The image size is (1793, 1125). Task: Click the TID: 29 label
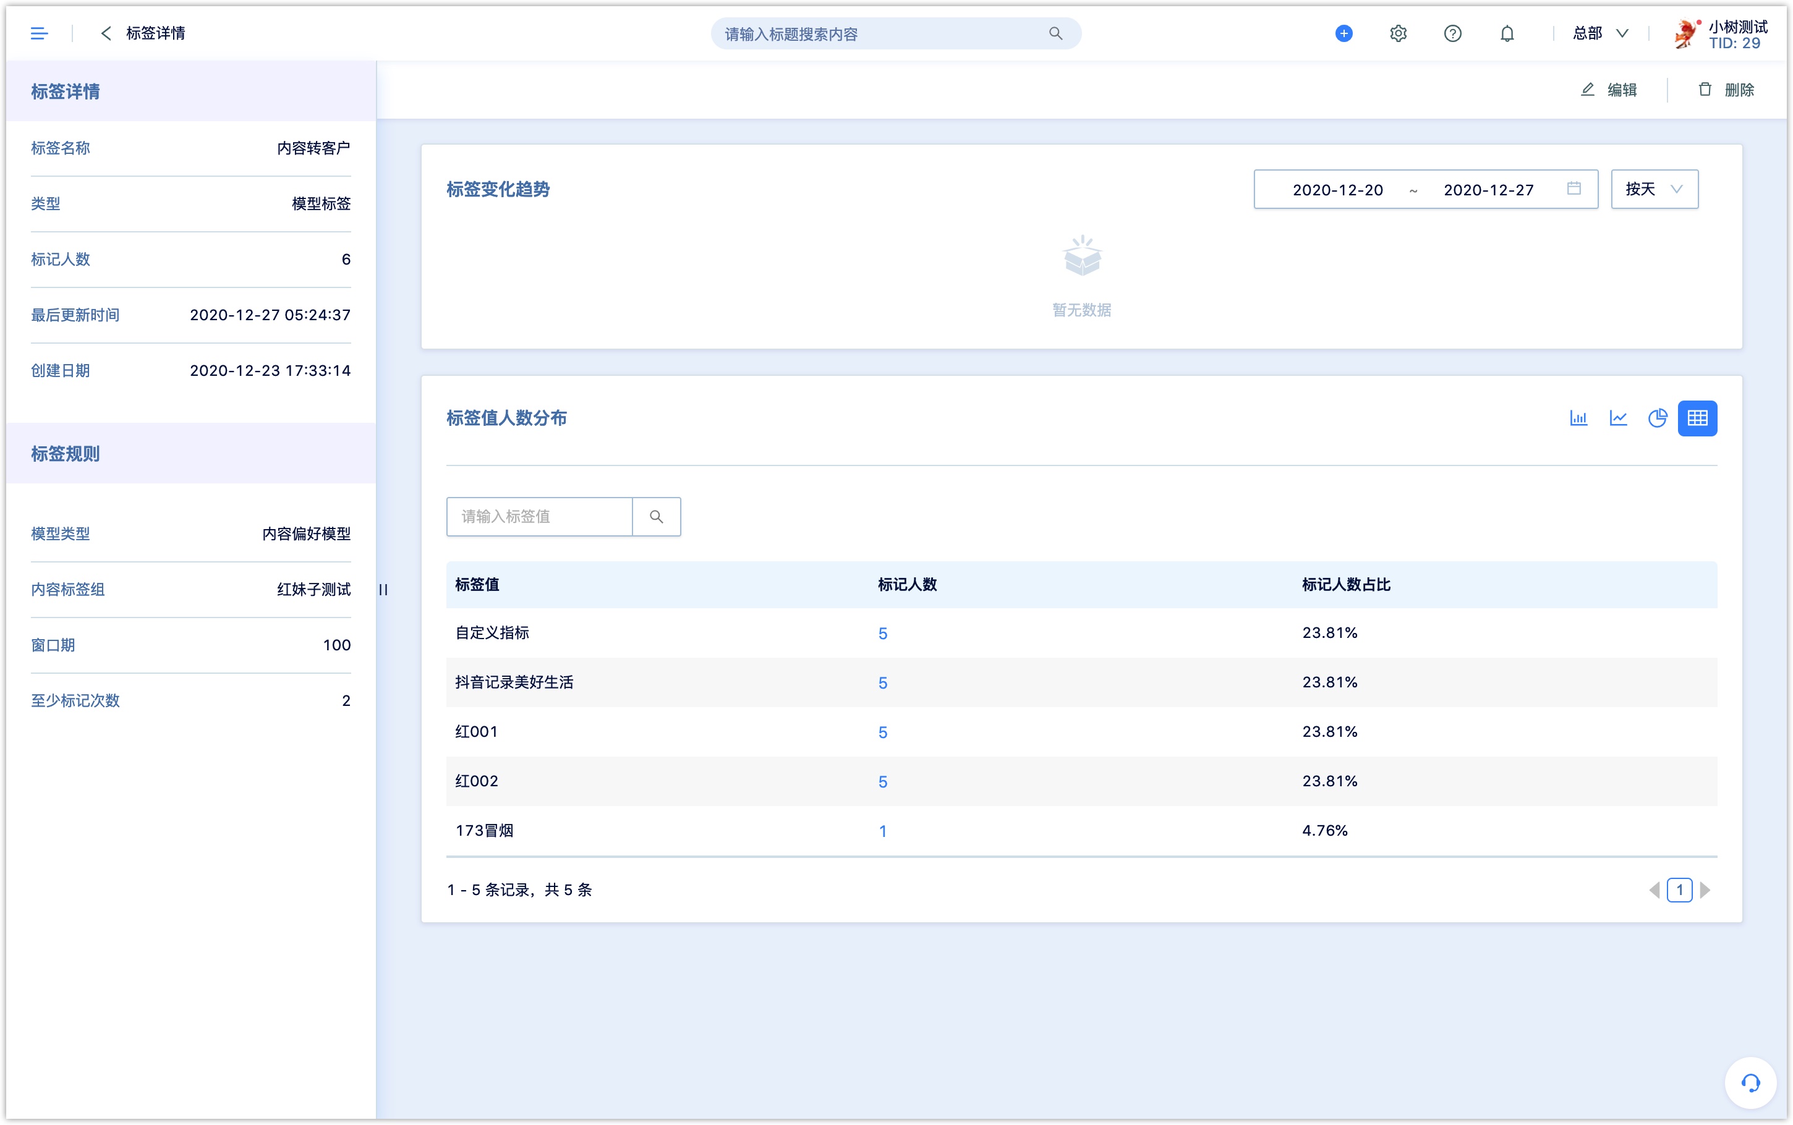coord(1734,43)
